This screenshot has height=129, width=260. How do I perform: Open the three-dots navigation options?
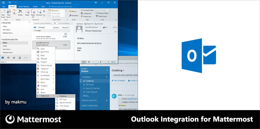coord(25,58)
